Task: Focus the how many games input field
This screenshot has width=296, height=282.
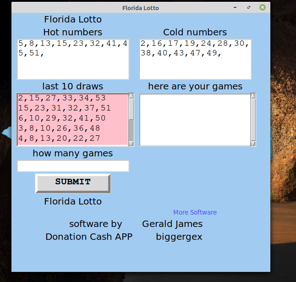Action: click(73, 166)
